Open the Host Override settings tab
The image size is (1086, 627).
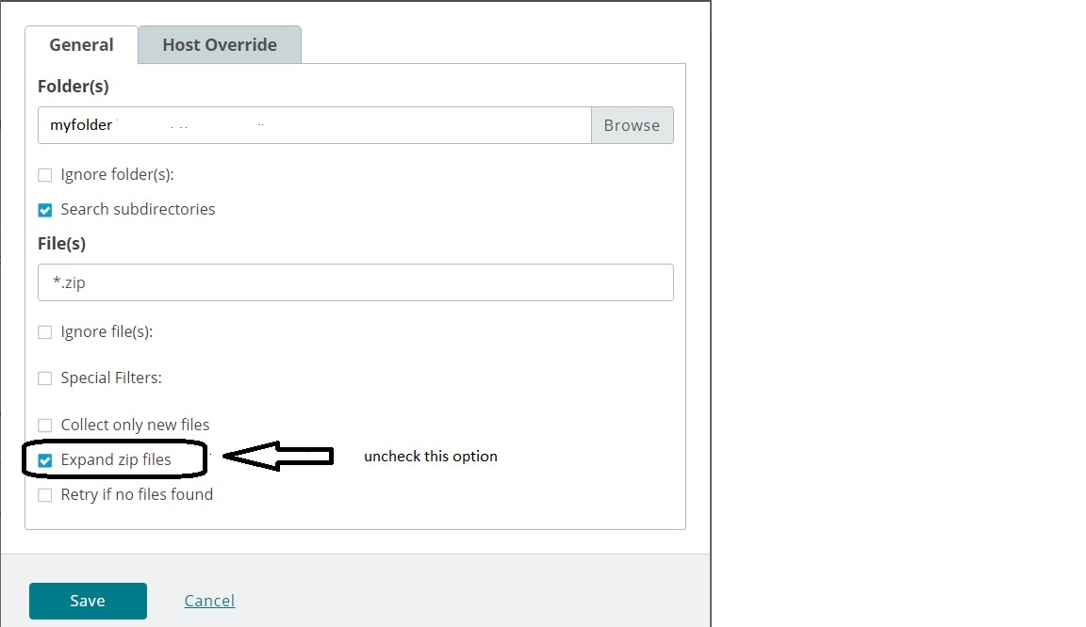tap(220, 44)
